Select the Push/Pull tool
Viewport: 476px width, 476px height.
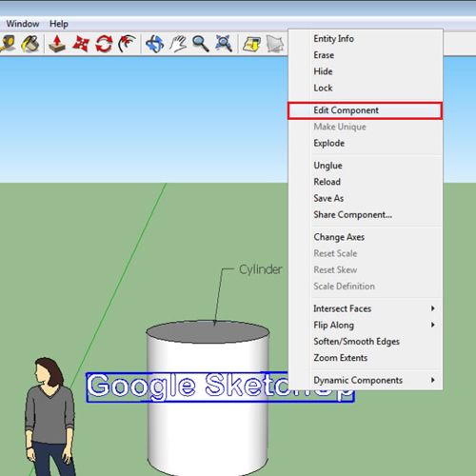tap(57, 44)
